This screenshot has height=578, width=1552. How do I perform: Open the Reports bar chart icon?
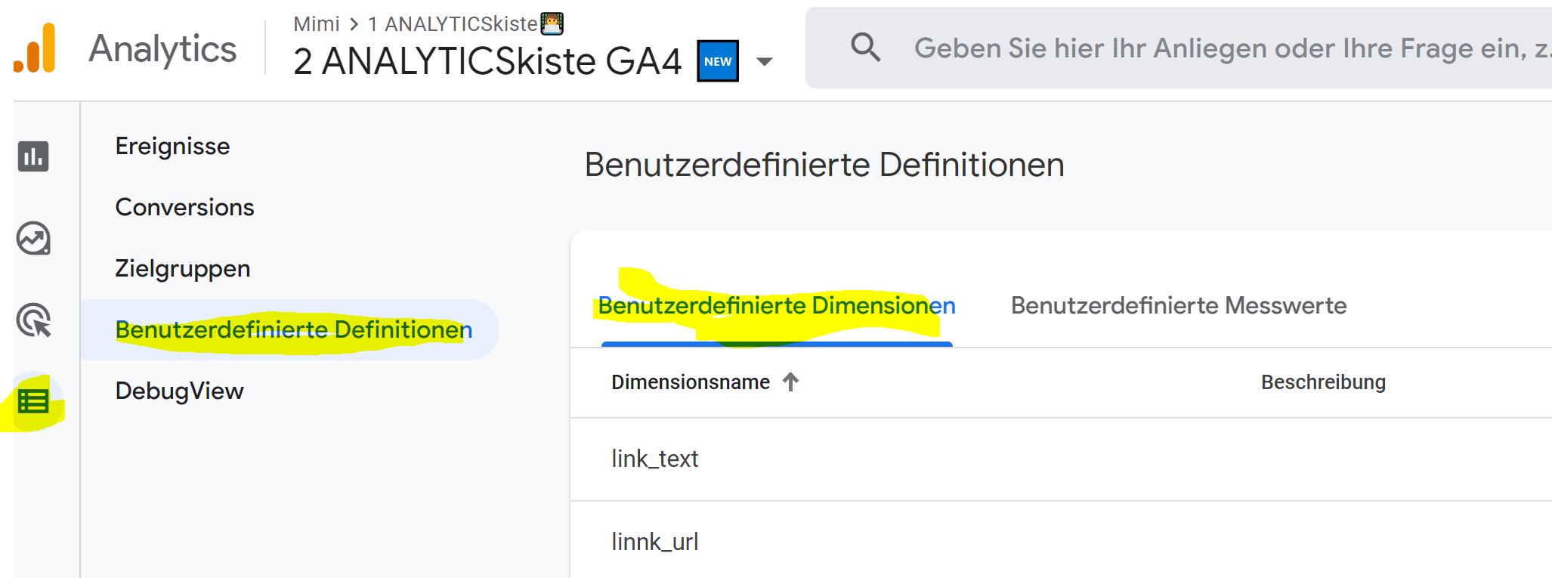[x=33, y=156]
